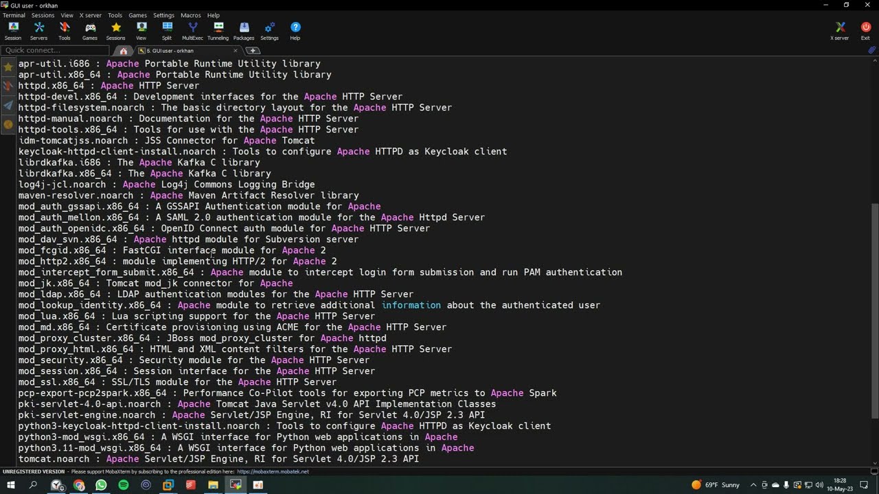Viewport: 879px width, 494px height.
Task: Click the 'httpd-manual.noarch' package name
Action: point(71,119)
